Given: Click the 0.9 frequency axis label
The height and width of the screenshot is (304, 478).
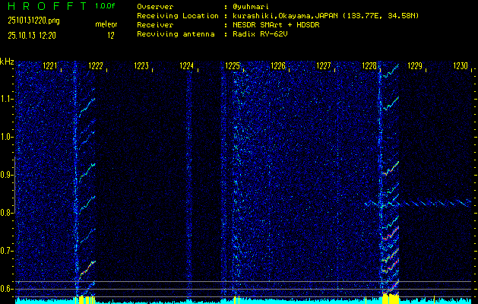Looking at the screenshot, I should pyautogui.click(x=6, y=175).
